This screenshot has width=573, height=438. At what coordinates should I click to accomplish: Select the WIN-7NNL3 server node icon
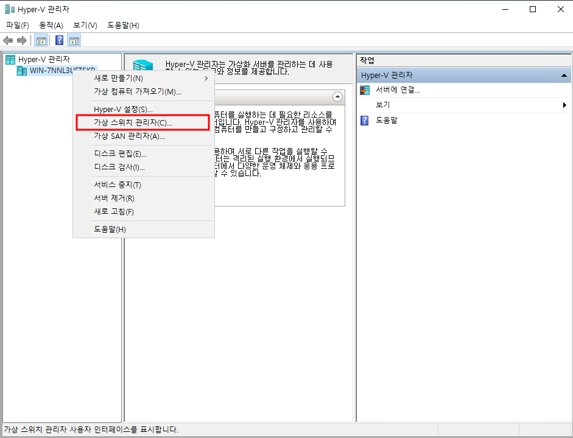click(22, 71)
